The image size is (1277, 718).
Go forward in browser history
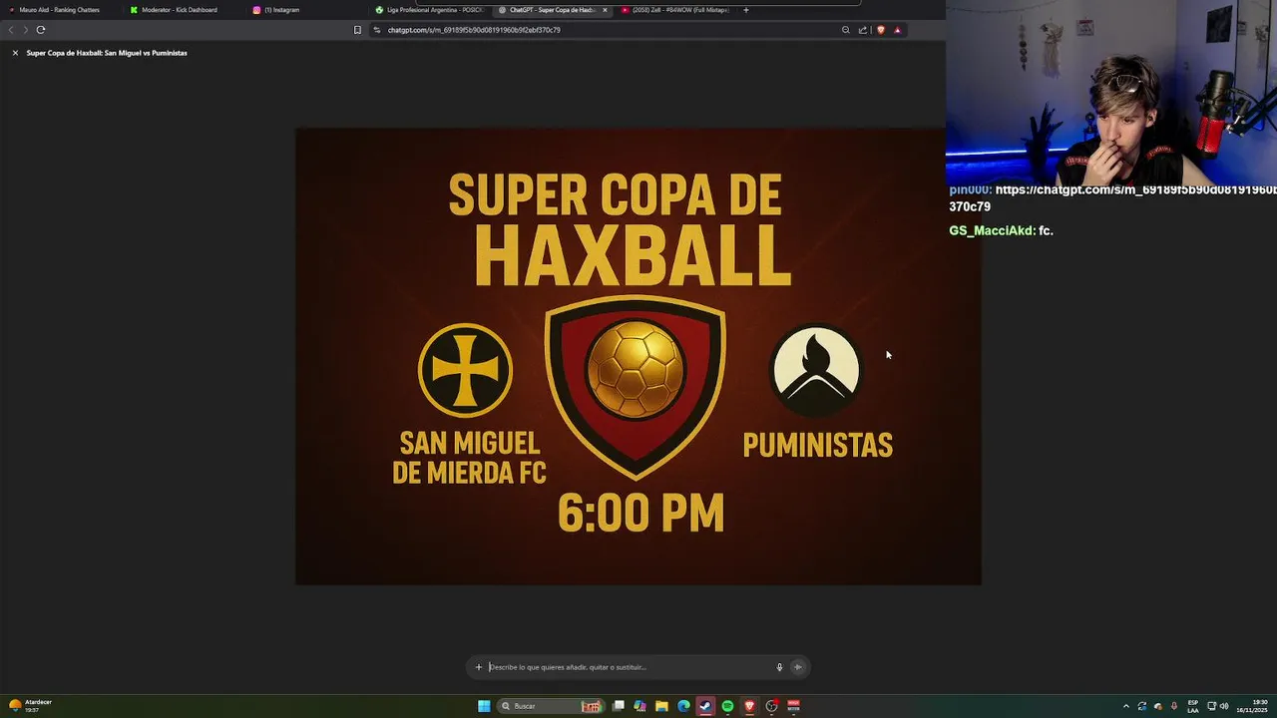tap(26, 30)
